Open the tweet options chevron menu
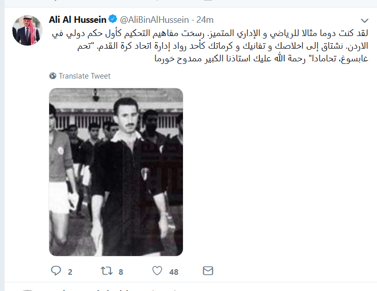Viewport: 377px width, 291px height. tap(364, 21)
